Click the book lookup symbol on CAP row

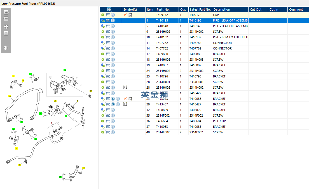[130, 15]
